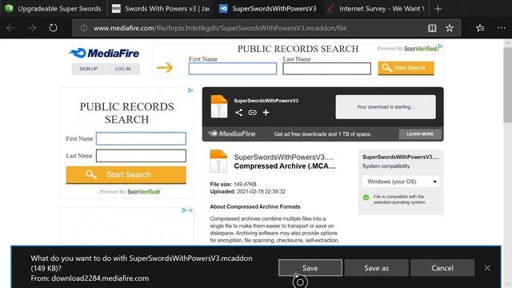This screenshot has width=512, height=288.
Task: Click the browser Back arrow
Action: tap(10, 28)
